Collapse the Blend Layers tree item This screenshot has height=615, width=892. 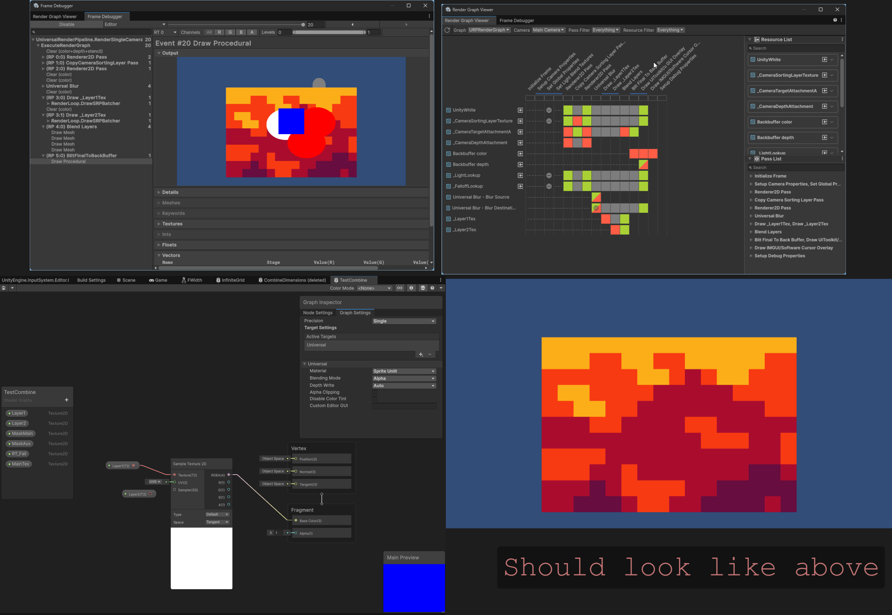coord(43,127)
